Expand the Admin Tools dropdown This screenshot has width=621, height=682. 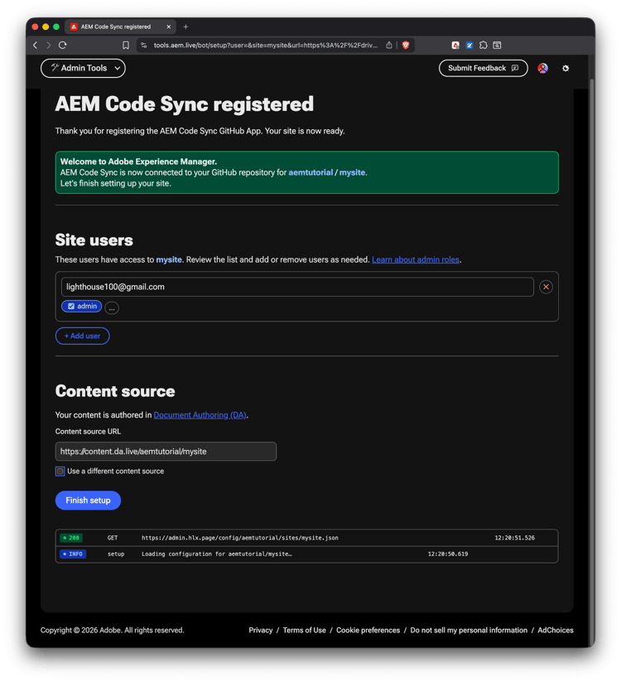click(x=83, y=68)
